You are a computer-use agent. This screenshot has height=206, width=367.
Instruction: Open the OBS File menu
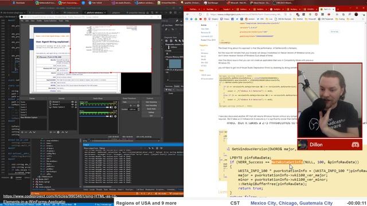22,21
